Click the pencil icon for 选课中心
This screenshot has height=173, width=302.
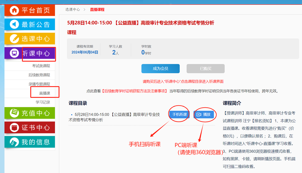(x=14, y=39)
